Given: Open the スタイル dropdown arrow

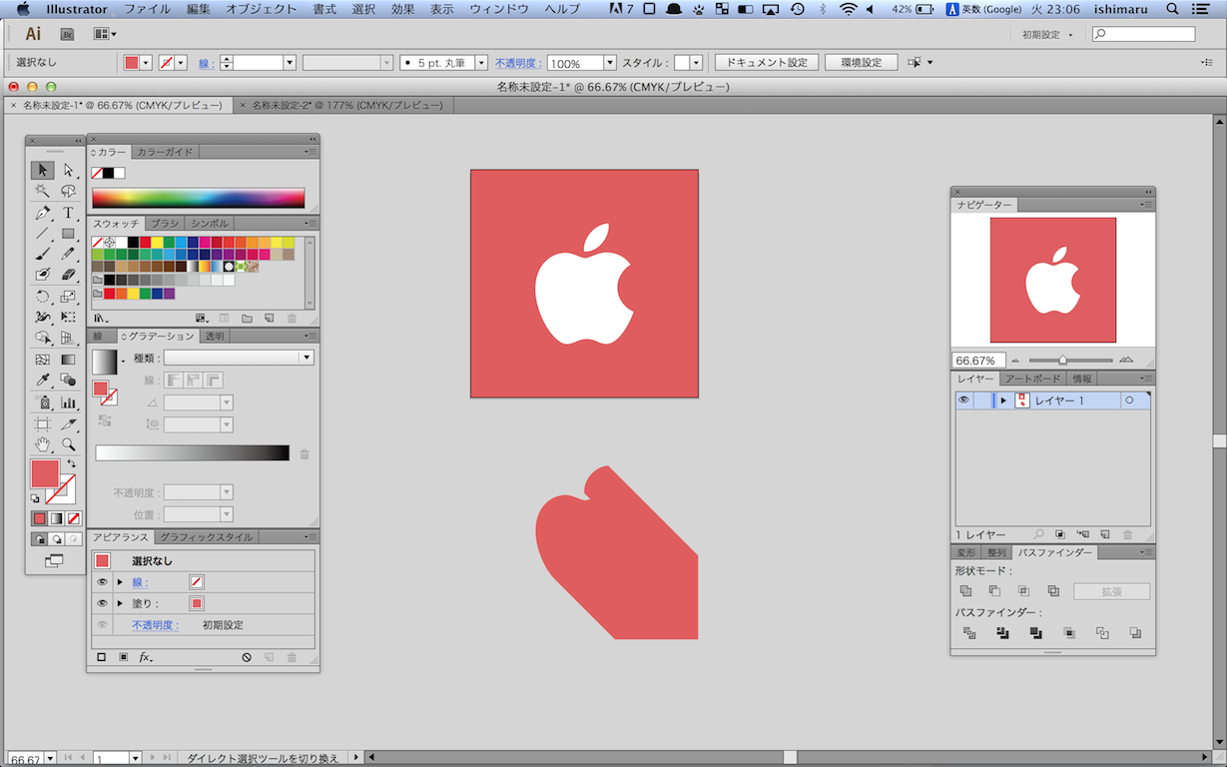Looking at the screenshot, I should click(x=696, y=63).
